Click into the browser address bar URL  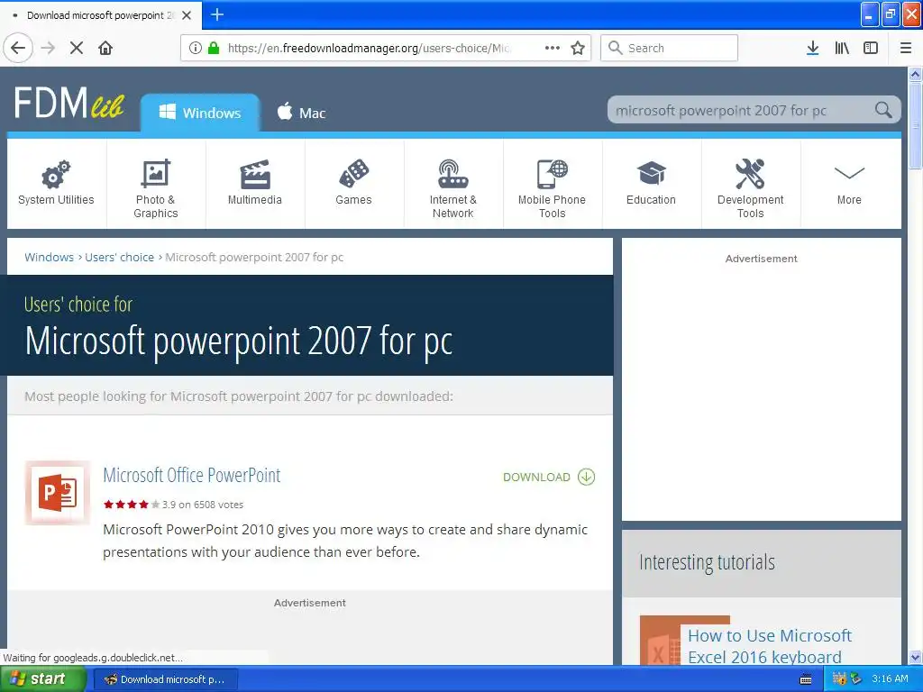click(x=369, y=48)
